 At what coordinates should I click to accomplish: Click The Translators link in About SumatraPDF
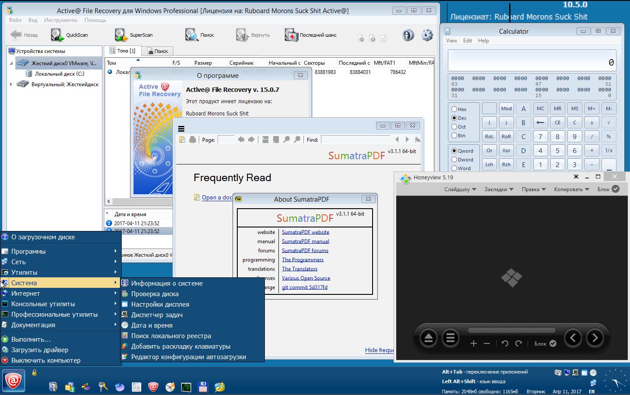pos(299,269)
